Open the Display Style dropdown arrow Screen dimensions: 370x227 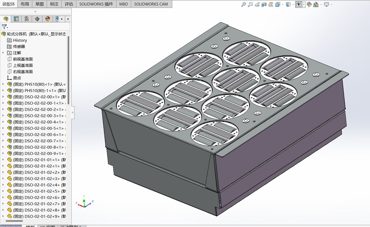click(x=293, y=4)
